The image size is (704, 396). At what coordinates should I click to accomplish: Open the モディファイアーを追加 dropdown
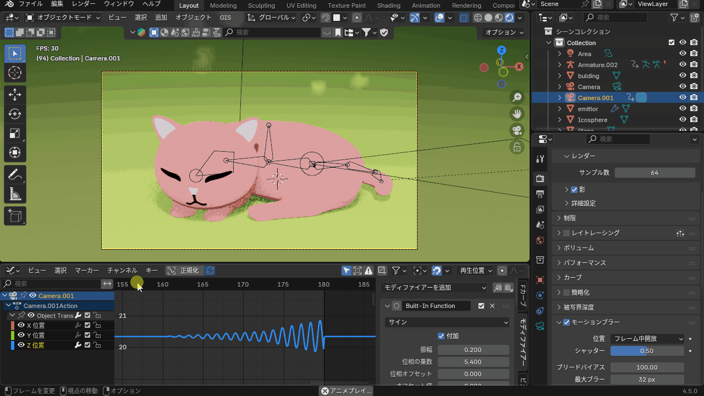click(434, 288)
